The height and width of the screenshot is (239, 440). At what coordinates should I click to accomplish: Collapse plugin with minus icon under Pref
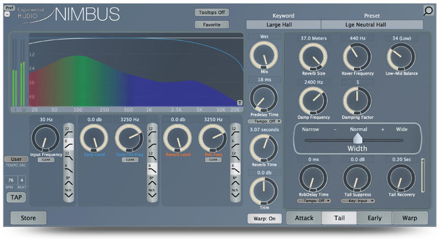(x=7, y=14)
